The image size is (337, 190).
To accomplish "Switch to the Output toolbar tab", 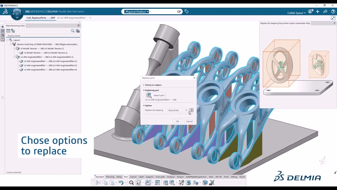I will (180, 177).
